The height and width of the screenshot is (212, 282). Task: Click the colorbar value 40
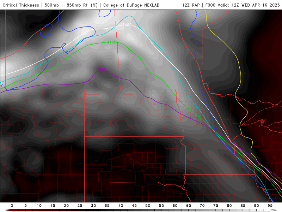coord(121,206)
